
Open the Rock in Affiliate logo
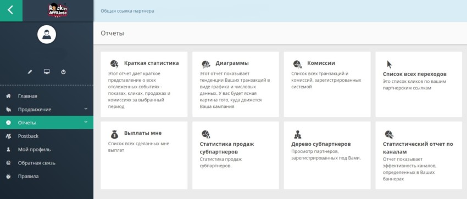[58, 10]
